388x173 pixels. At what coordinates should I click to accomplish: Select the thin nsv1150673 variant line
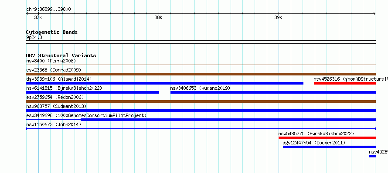(x=201, y=129)
